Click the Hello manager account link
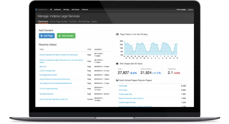The width and height of the screenshot is (229, 124). [181, 10]
